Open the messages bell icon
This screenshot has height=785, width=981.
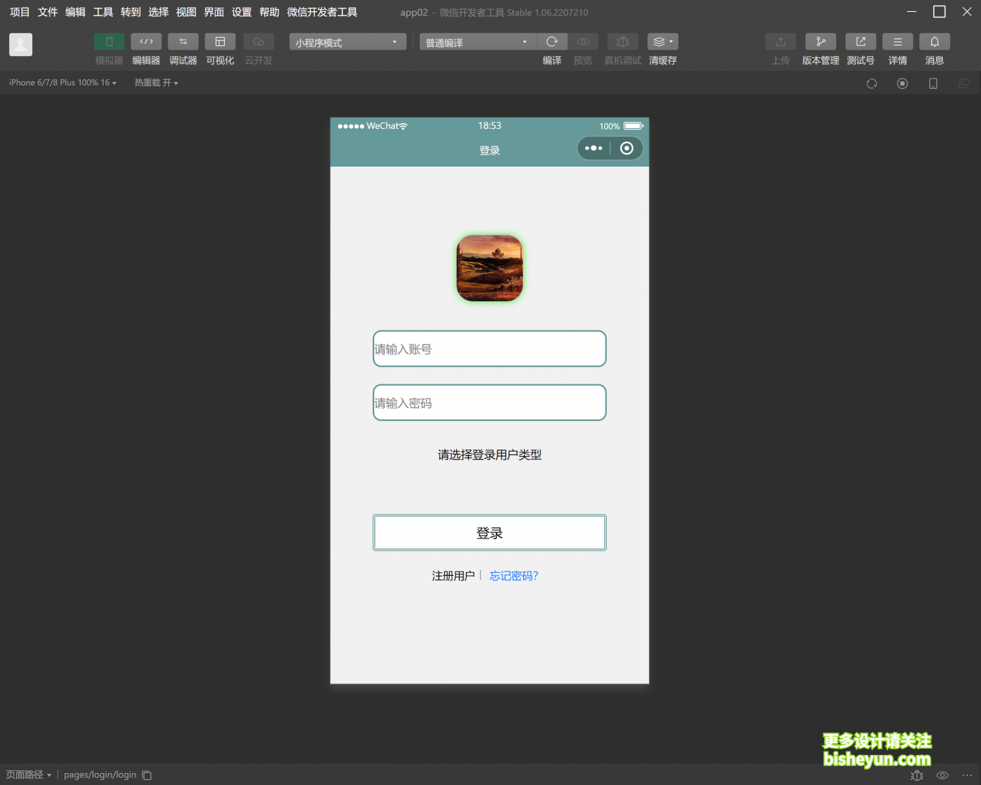point(934,42)
